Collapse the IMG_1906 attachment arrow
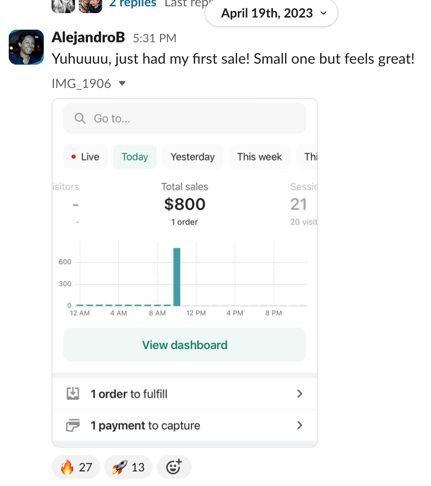The width and height of the screenshot is (431, 486). (x=122, y=84)
